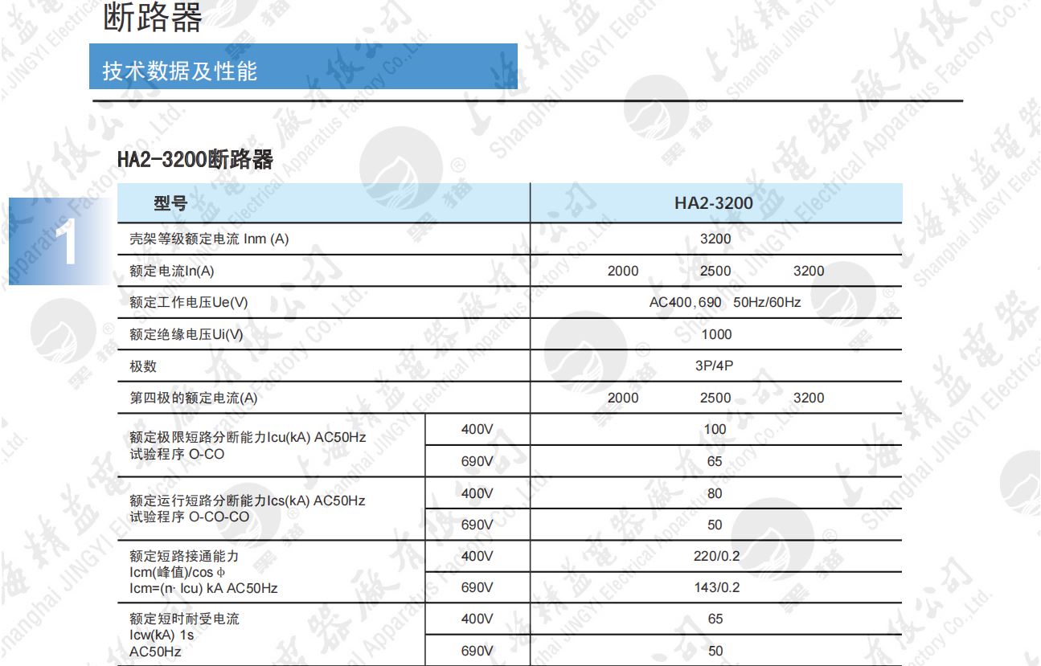Select 400V in the Icu rows
This screenshot has width=1041, height=666.
(x=477, y=429)
